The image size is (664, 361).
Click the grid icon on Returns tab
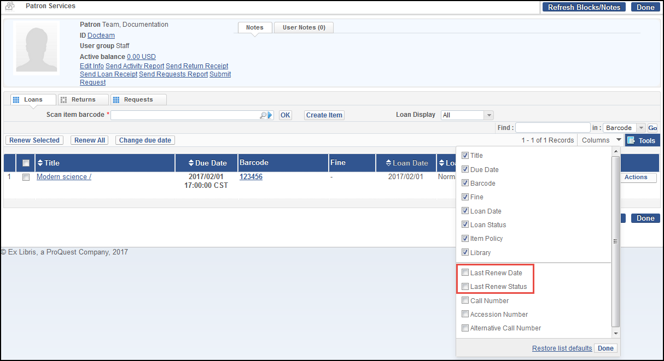[63, 100]
